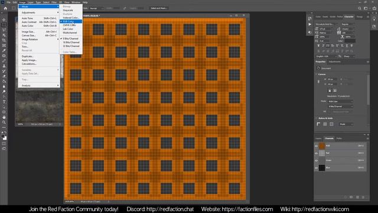Image resolution: width=378 pixels, height=213 pixels.
Task: Select the Hand tool
Action: pyautogui.click(x=4, y=117)
